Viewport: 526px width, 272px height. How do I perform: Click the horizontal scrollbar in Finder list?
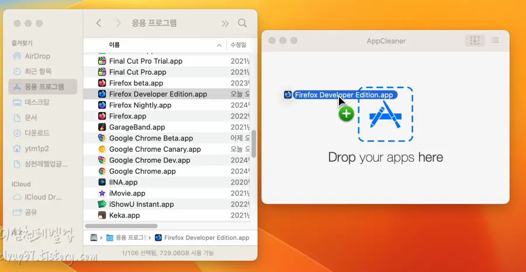[121, 226]
